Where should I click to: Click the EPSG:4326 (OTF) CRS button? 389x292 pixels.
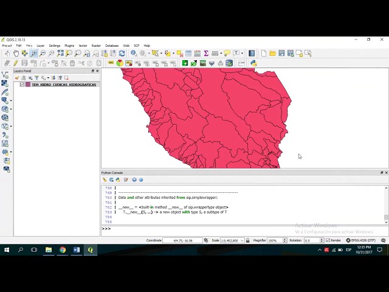pos(360,240)
